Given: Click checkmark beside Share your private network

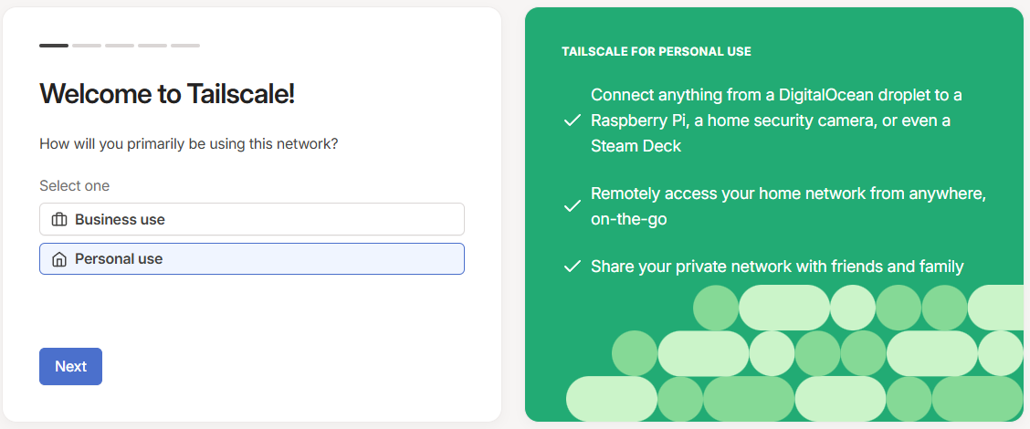Looking at the screenshot, I should tap(573, 267).
